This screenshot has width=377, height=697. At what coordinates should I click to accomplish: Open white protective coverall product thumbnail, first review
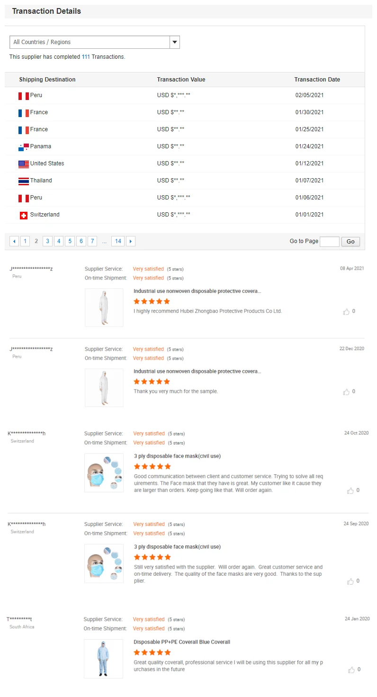pos(104,308)
